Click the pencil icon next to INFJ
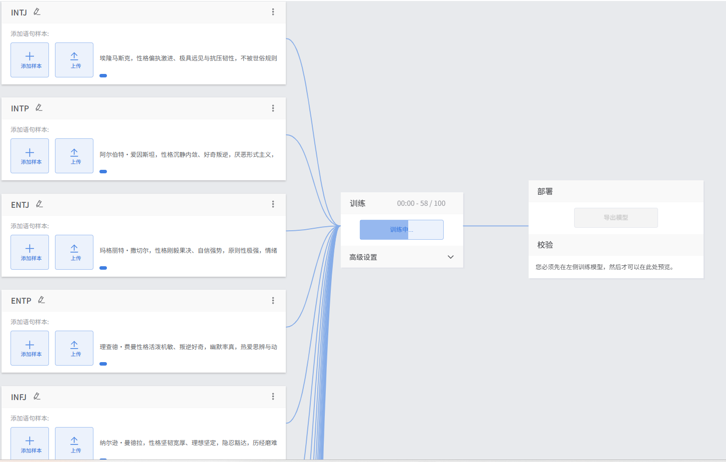Viewport: 726px width, 462px height. (x=37, y=397)
